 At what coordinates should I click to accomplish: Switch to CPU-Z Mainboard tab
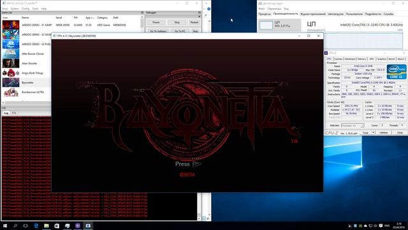350,59
